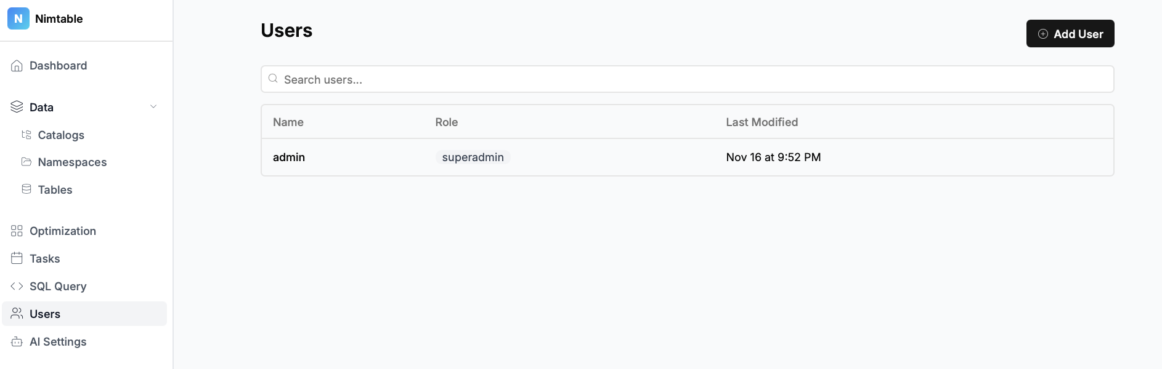This screenshot has width=1162, height=369.
Task: Open the Users page in sidebar
Action: pos(45,314)
